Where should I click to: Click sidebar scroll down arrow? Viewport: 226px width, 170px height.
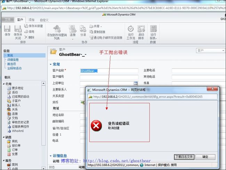[x=43, y=168]
